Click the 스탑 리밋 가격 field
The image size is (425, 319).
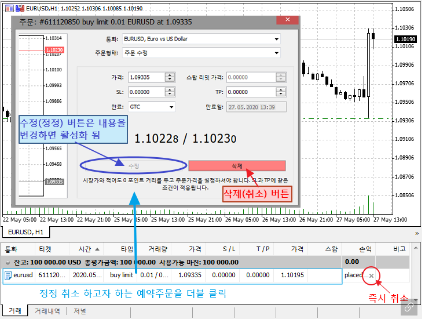[x=251, y=77]
